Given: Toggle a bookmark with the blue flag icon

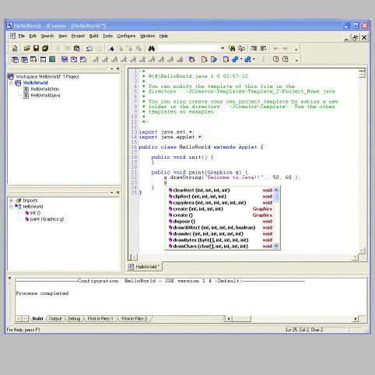Looking at the screenshot, I should pos(111,48).
